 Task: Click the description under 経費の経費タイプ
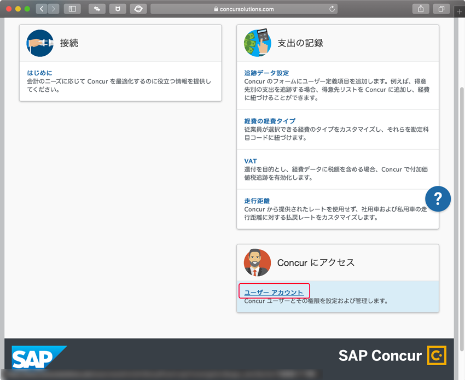click(336, 133)
